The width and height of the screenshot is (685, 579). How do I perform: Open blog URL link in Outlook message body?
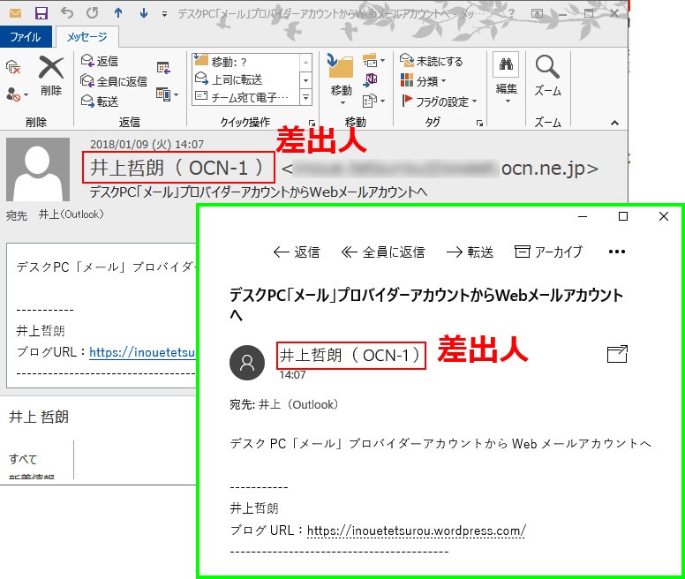point(142,352)
